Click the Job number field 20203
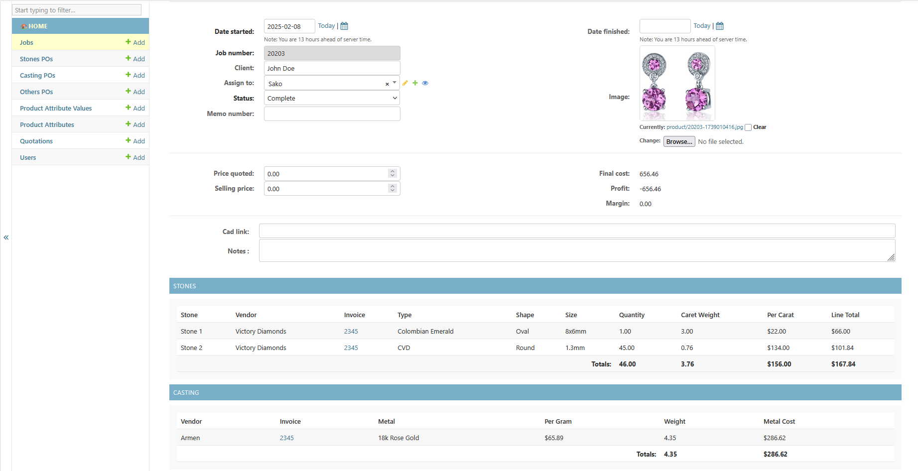Viewport: 918px width, 471px height. pos(332,53)
